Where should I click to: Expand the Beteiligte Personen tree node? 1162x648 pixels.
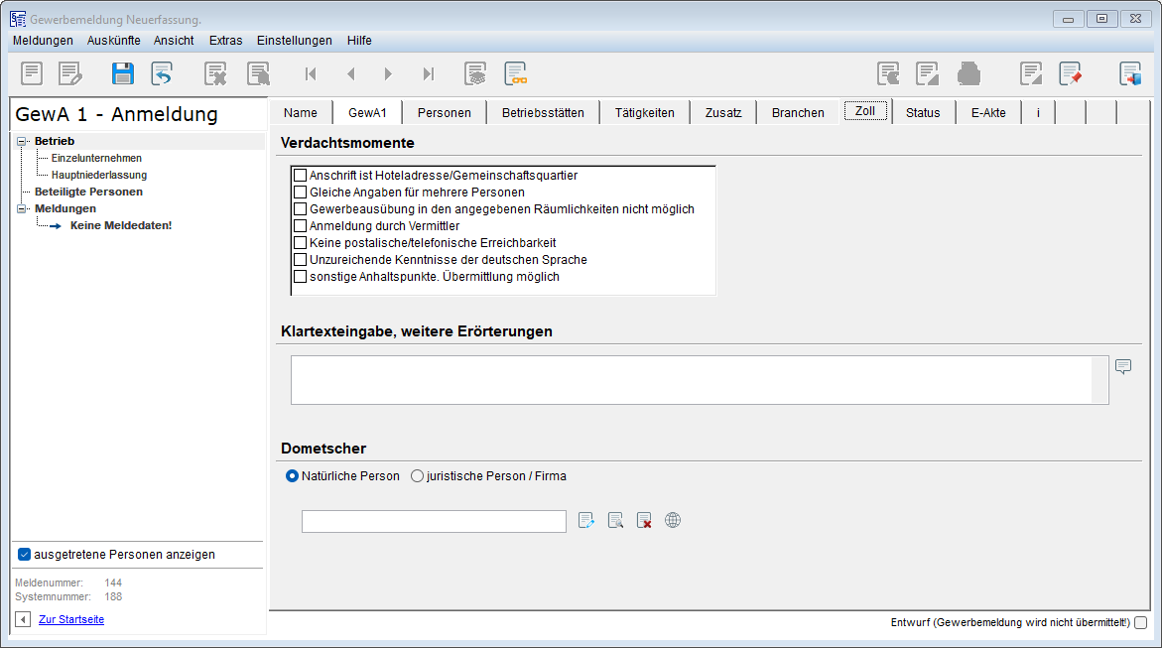tap(22, 192)
